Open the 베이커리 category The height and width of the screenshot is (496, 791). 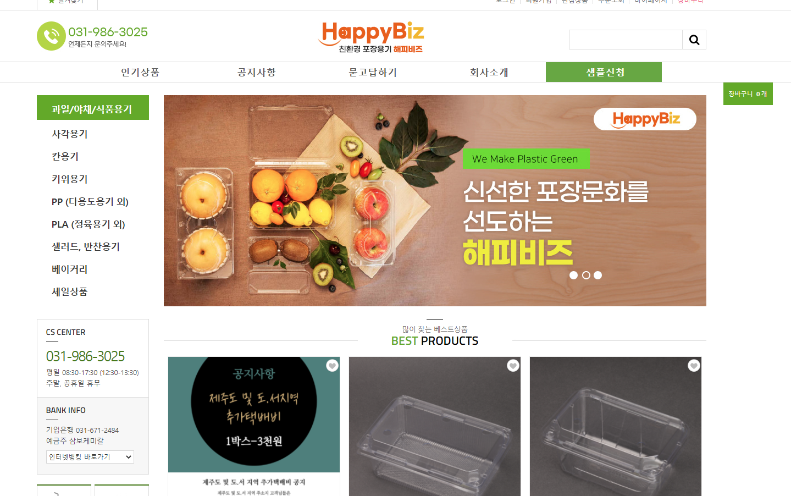click(70, 269)
